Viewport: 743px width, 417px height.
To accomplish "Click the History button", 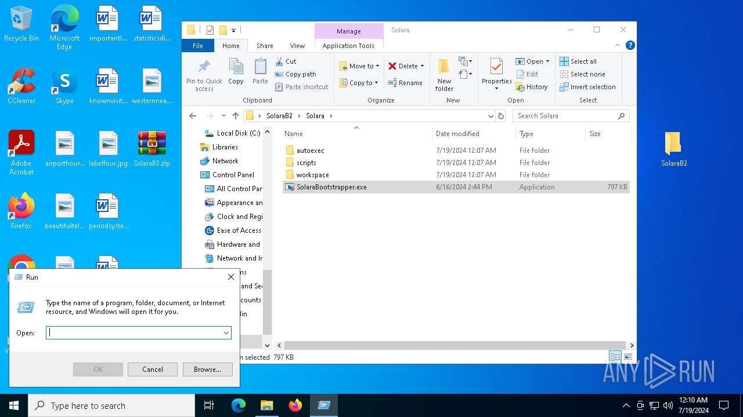I will 532,87.
